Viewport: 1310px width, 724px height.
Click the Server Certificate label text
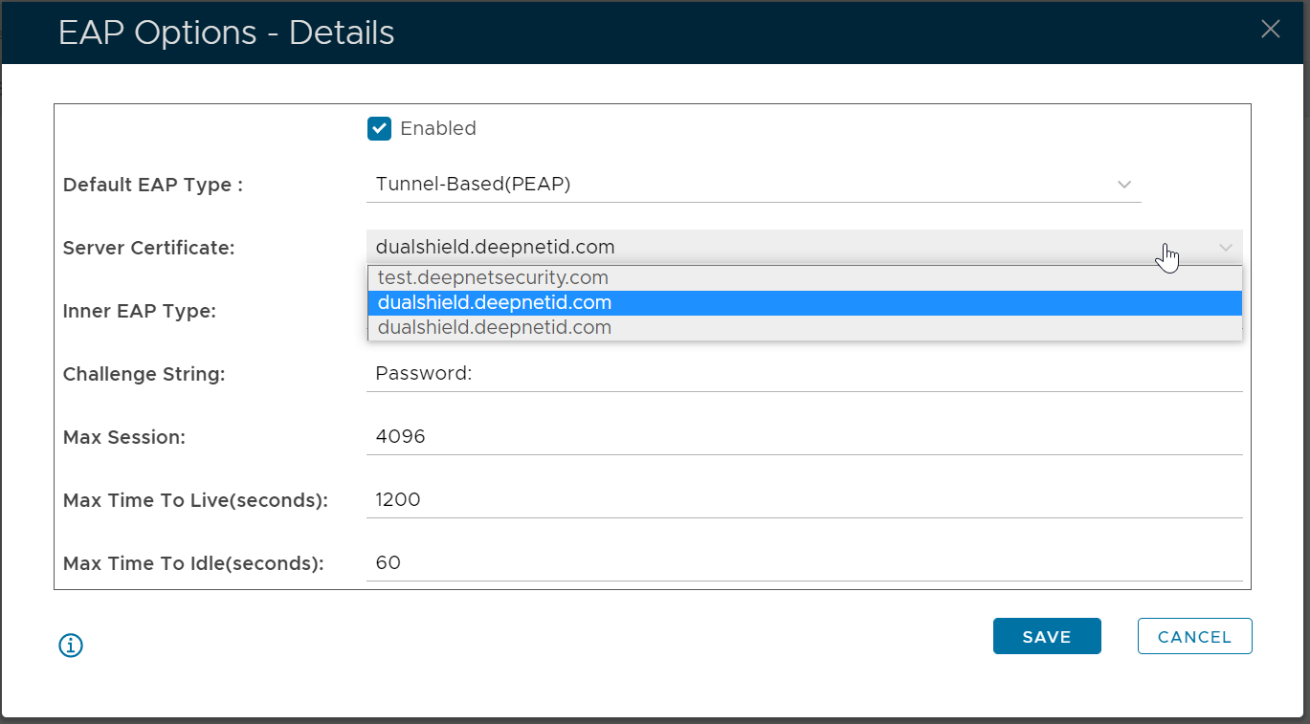tap(148, 248)
